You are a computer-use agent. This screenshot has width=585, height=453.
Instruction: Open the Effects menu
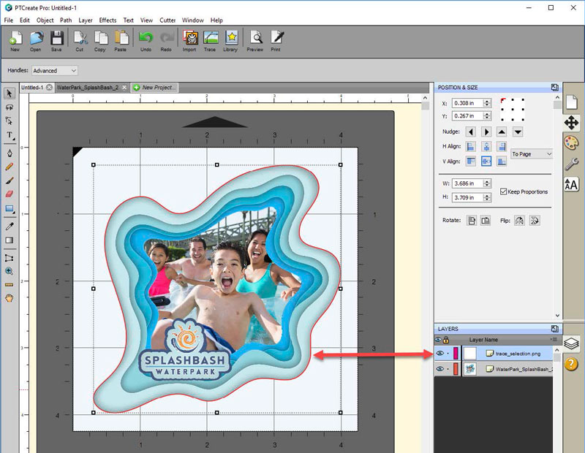(107, 20)
